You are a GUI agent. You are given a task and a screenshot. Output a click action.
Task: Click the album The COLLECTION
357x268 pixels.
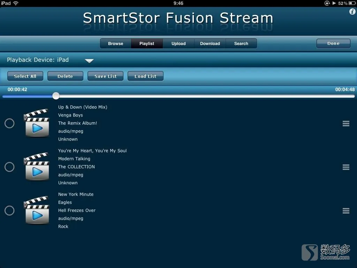click(76, 166)
